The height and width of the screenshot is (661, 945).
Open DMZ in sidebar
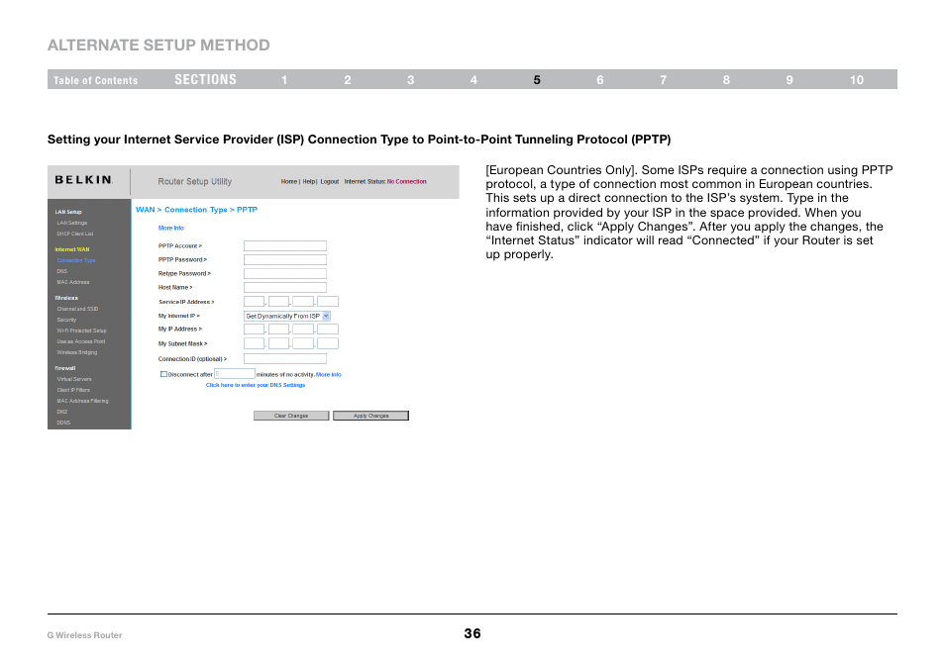point(62,412)
